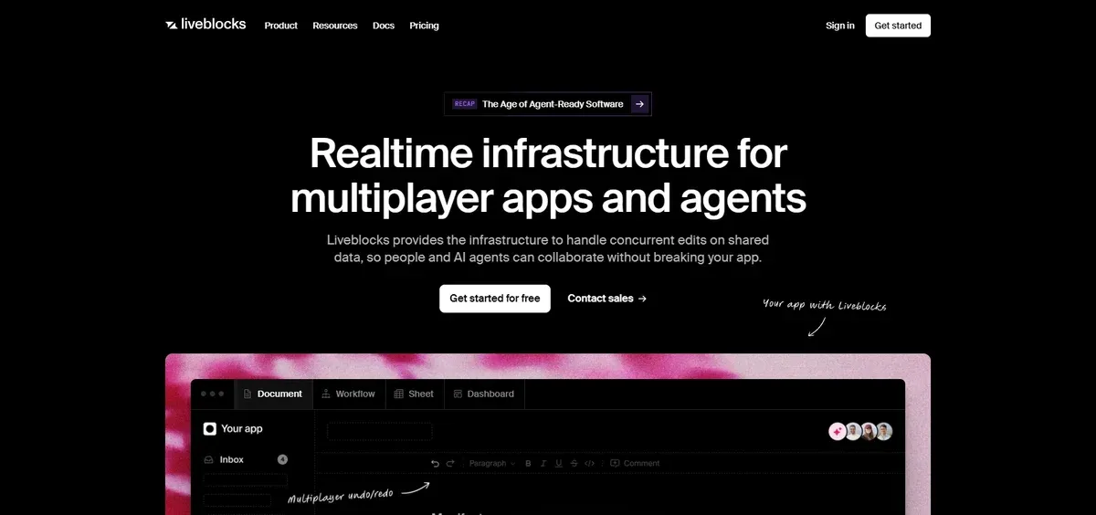1096x515 pixels.
Task: Click the Inbox count badge
Action: click(282, 459)
